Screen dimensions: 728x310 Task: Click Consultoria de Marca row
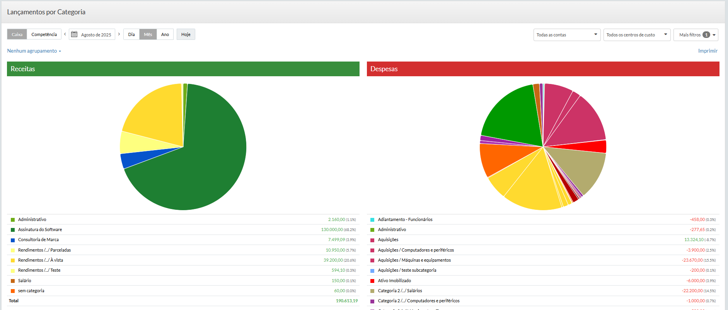pos(183,240)
